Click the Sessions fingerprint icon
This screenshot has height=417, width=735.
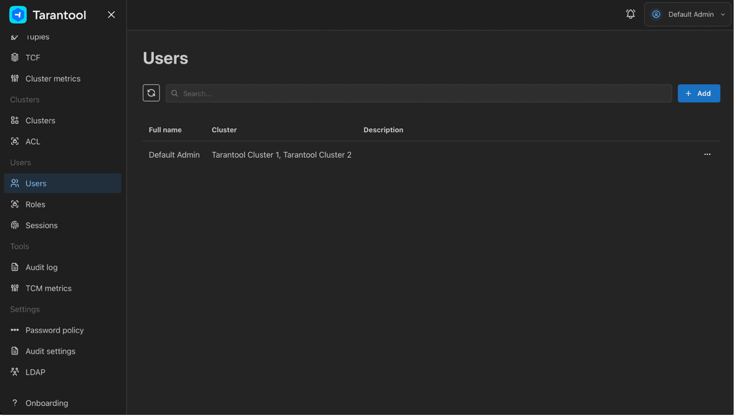[15, 225]
